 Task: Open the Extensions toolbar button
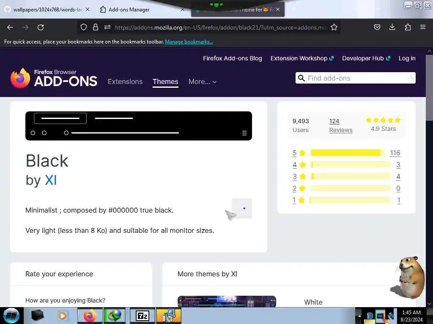pos(408,27)
